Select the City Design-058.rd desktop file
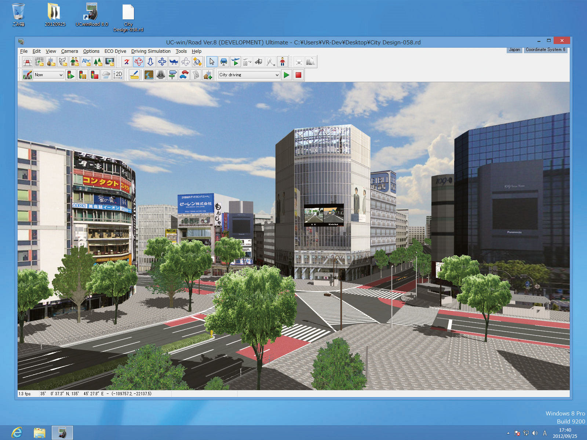 coord(128,18)
